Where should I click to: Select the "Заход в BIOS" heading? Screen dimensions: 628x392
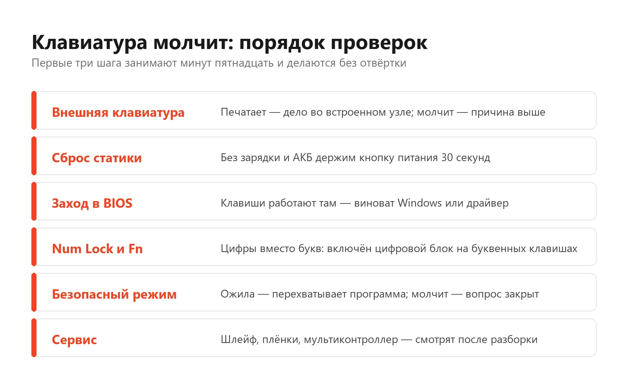(x=92, y=203)
